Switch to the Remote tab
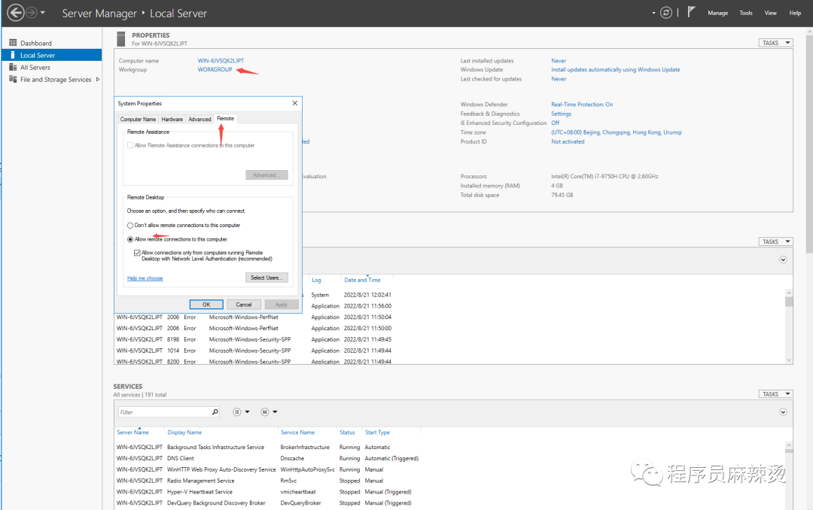Image resolution: width=813 pixels, height=510 pixels. [226, 119]
